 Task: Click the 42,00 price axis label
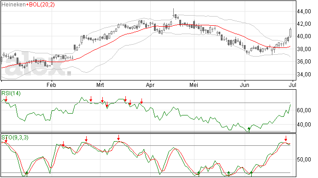point(304,24)
